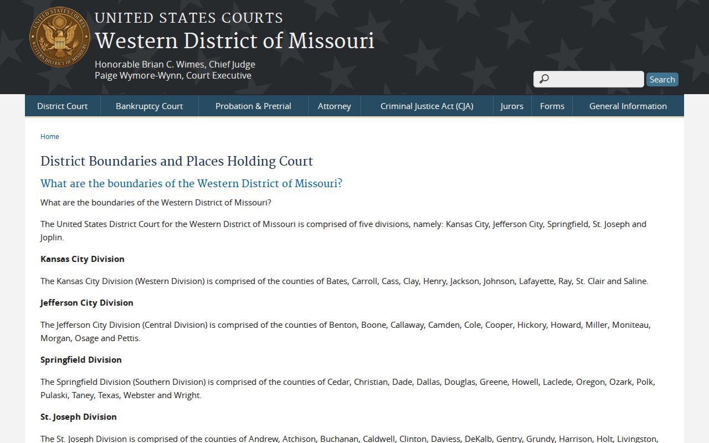
Task: Open the Bankruptcy Court menu
Action: [149, 106]
